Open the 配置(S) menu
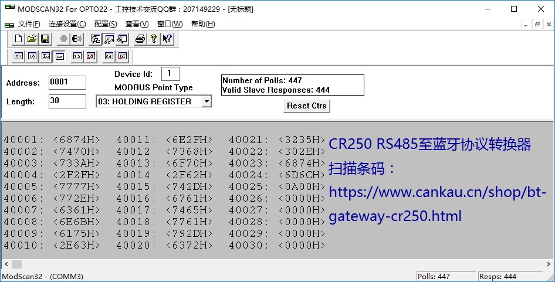This screenshot has height=282, width=555. pyautogui.click(x=106, y=24)
